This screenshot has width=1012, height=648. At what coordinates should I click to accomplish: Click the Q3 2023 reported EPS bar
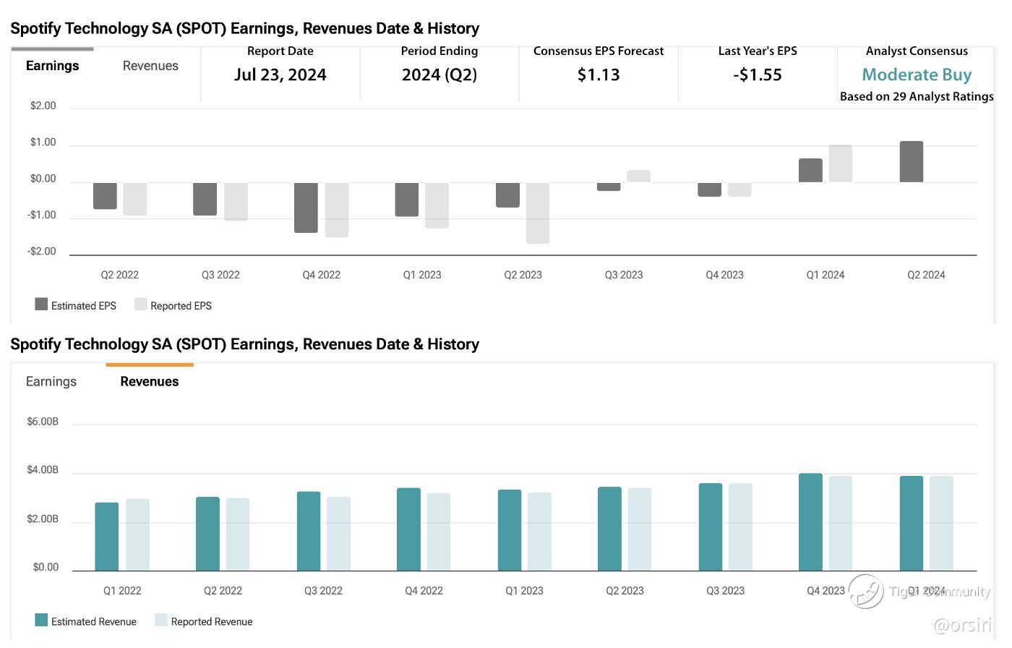pyautogui.click(x=639, y=176)
